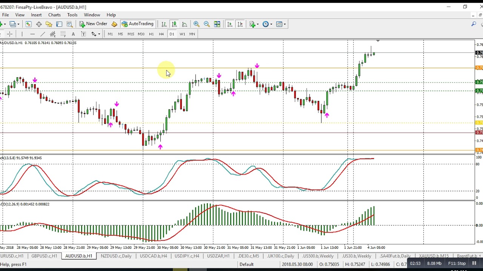Viewport: 483px width, 271px height.
Task: Expand the Indicators dropdown arrow
Action: [258, 24]
